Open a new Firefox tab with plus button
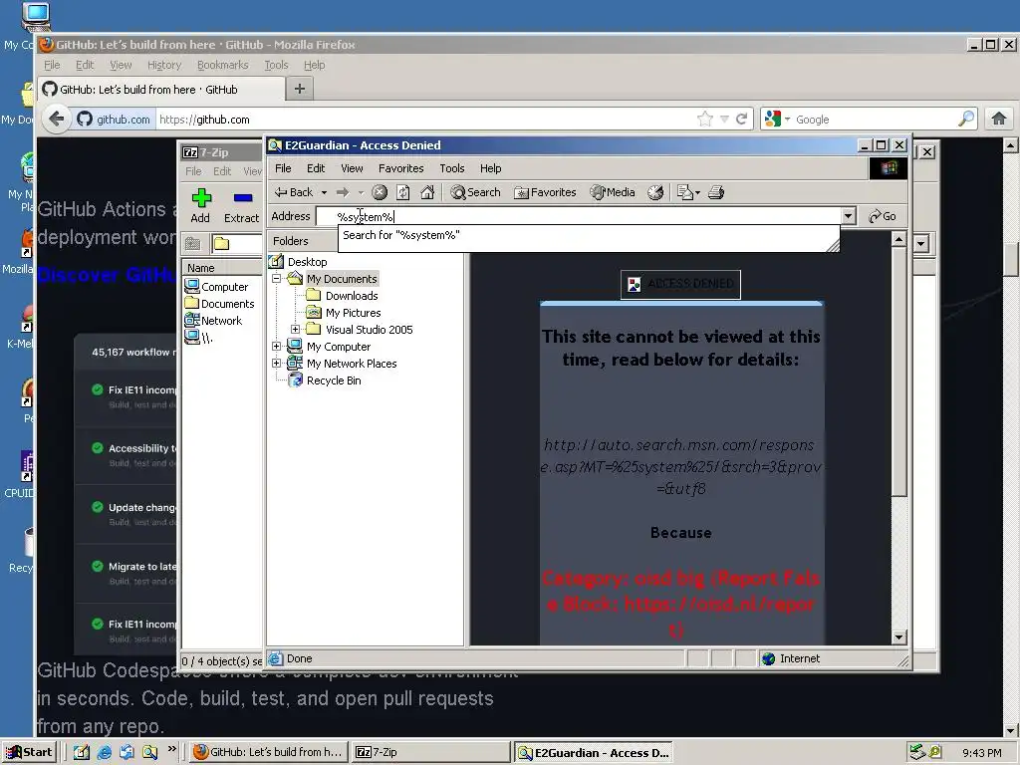The width and height of the screenshot is (1020, 765). 299,89
